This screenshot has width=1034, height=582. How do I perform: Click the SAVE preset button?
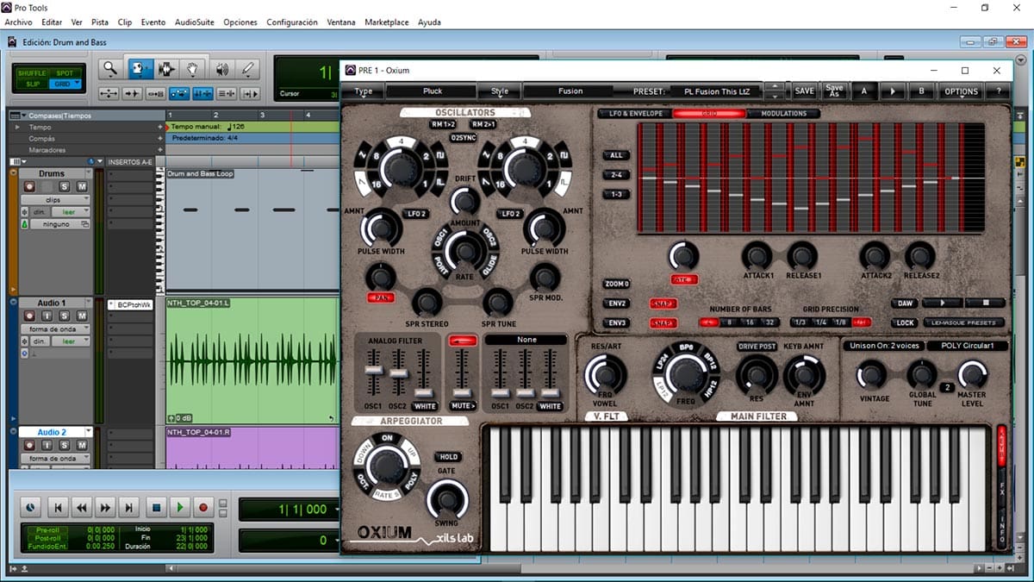(804, 91)
